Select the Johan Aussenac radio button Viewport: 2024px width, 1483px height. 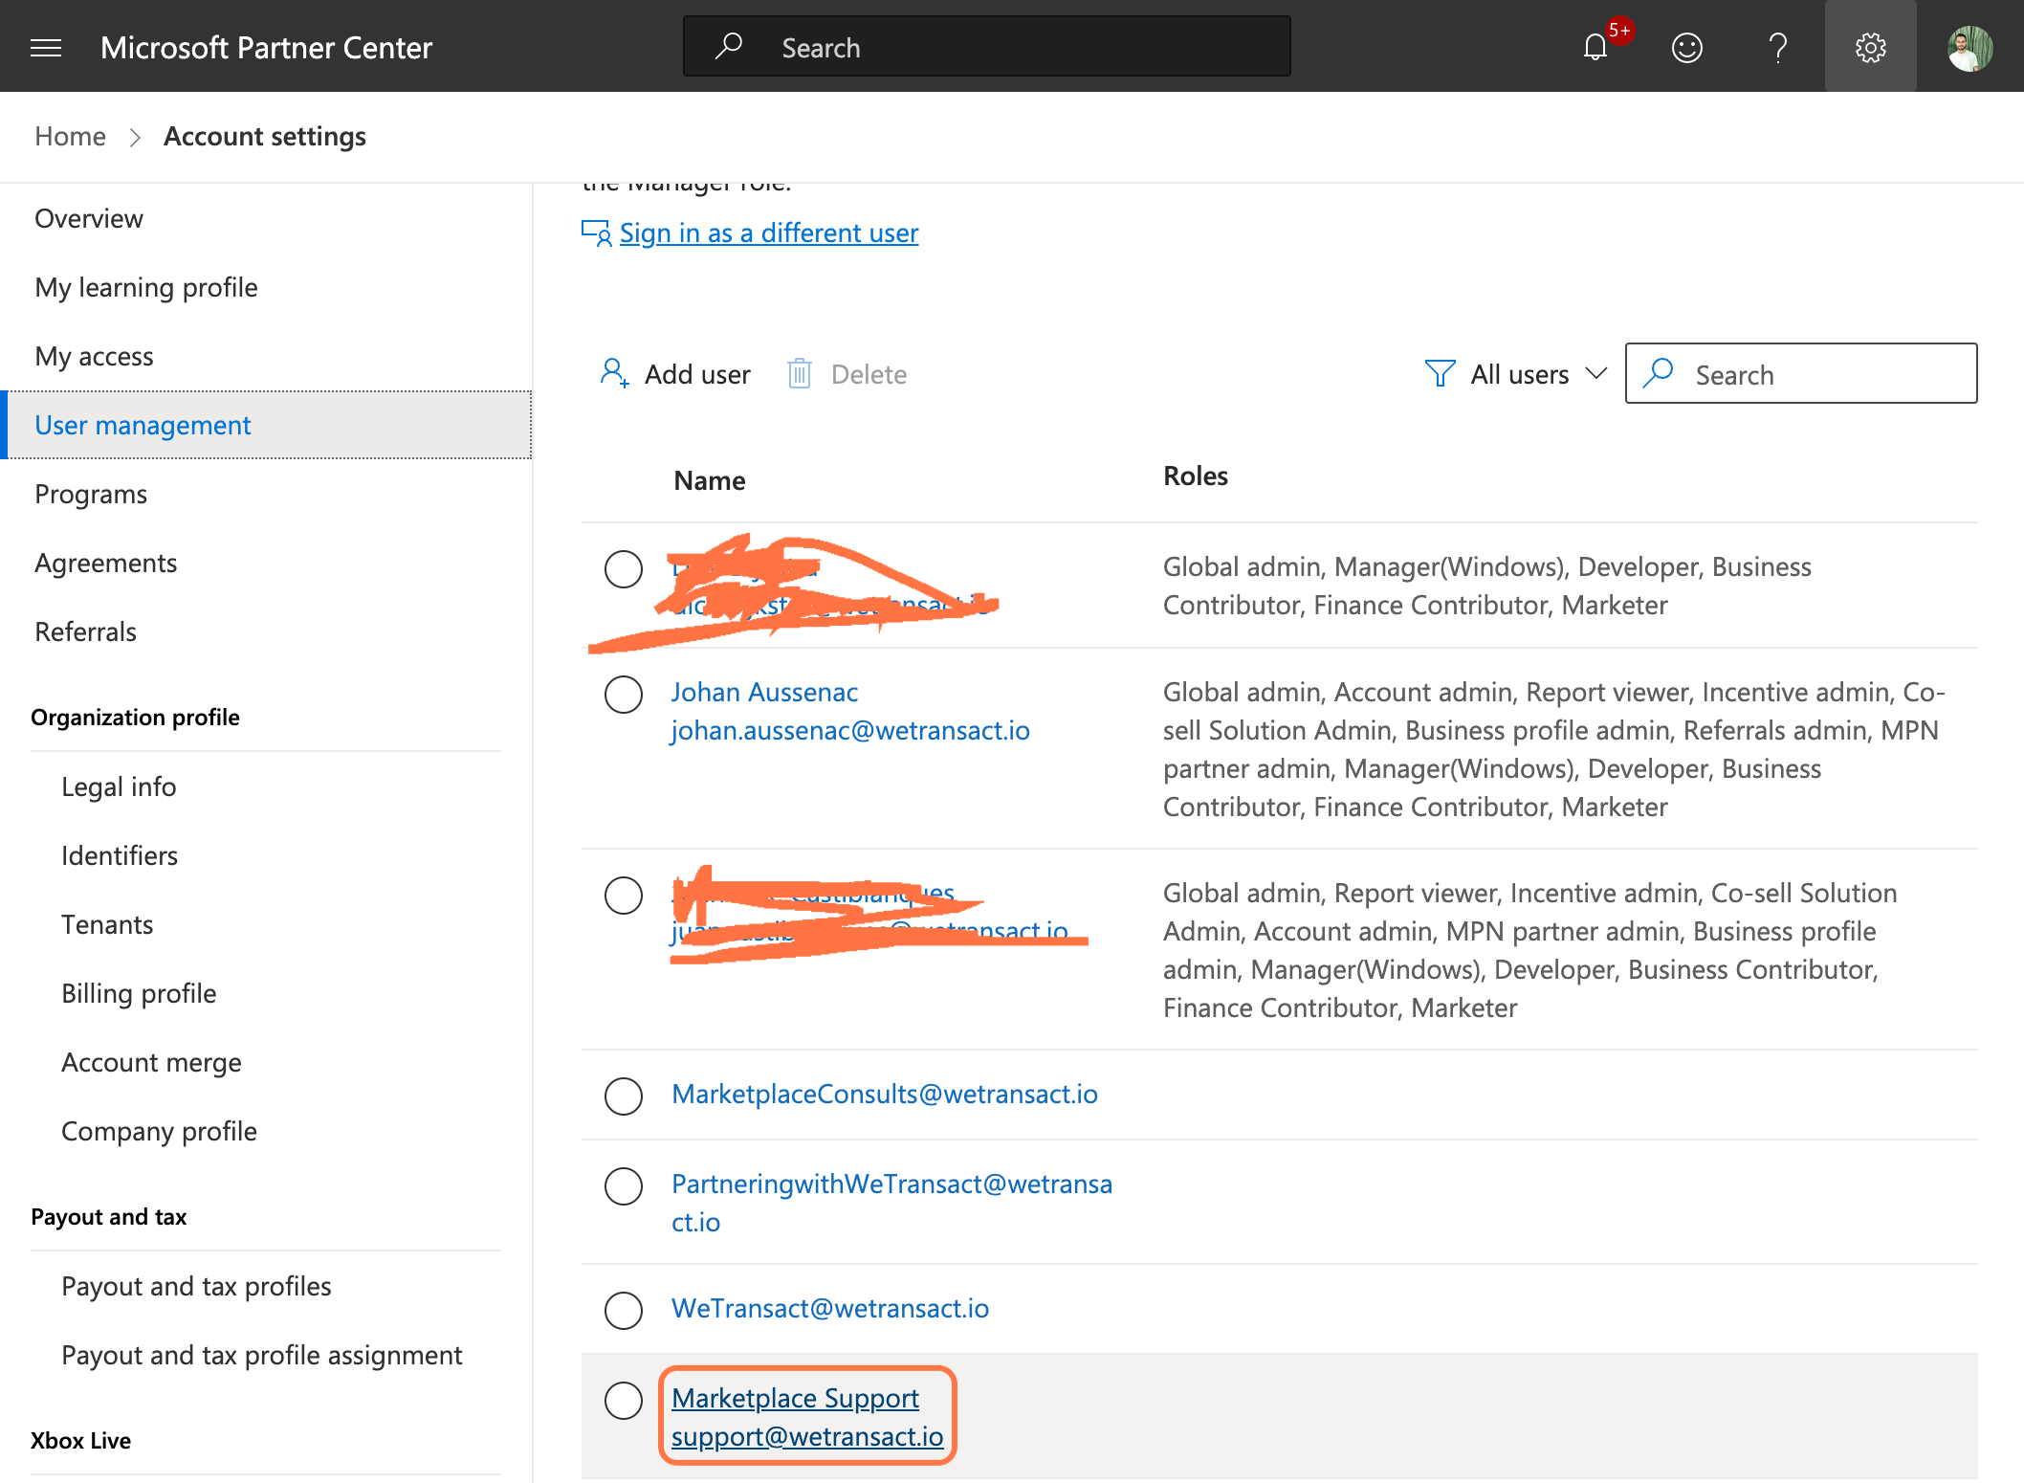click(x=624, y=694)
